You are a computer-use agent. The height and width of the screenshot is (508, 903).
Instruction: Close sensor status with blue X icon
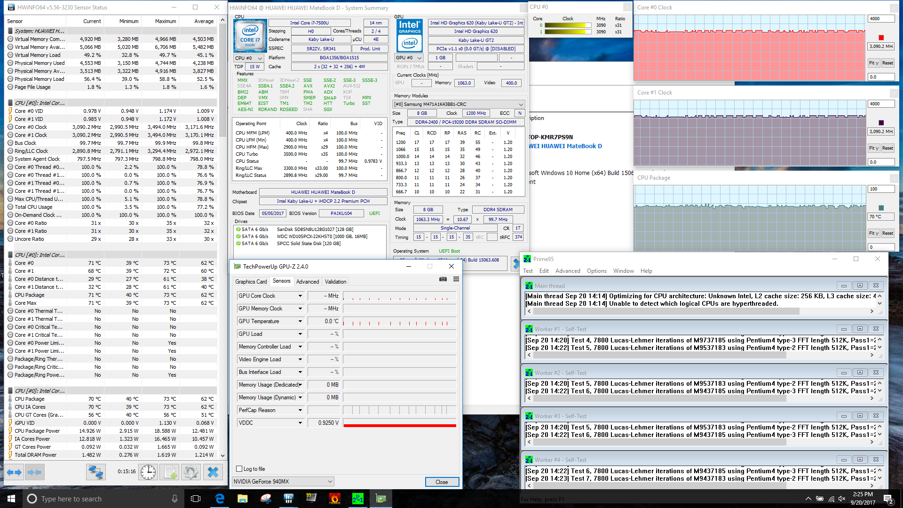pos(213,472)
